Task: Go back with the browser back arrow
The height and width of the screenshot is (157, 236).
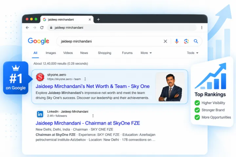Action: point(27,27)
